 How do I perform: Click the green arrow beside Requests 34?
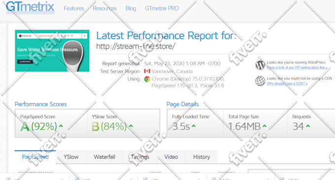tap(308, 126)
